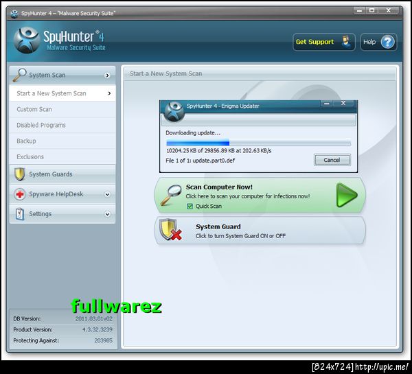
Task: Click the Start a New System Scan panel heading
Action: (x=165, y=74)
